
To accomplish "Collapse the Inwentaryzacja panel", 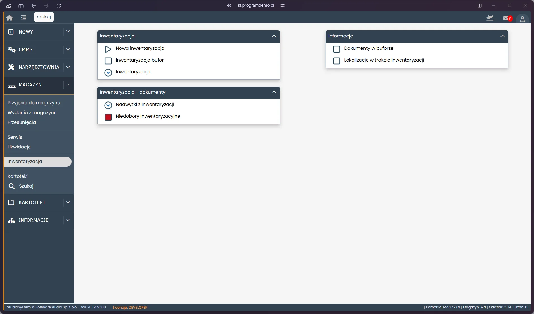I will [x=274, y=36].
